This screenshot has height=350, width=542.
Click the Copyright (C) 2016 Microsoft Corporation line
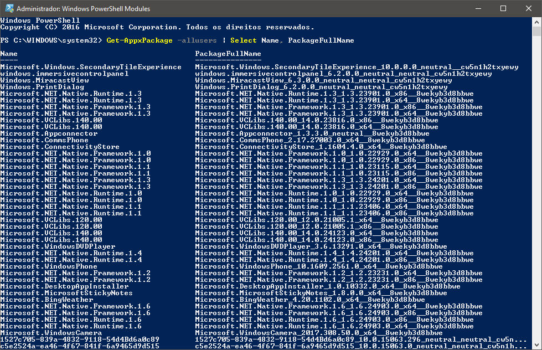(x=157, y=27)
